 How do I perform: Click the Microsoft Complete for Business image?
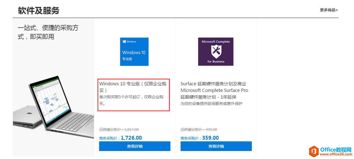click(216, 52)
